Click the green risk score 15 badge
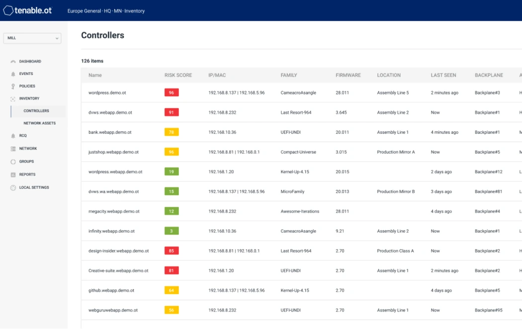This screenshot has height=329, width=522. tap(172, 191)
